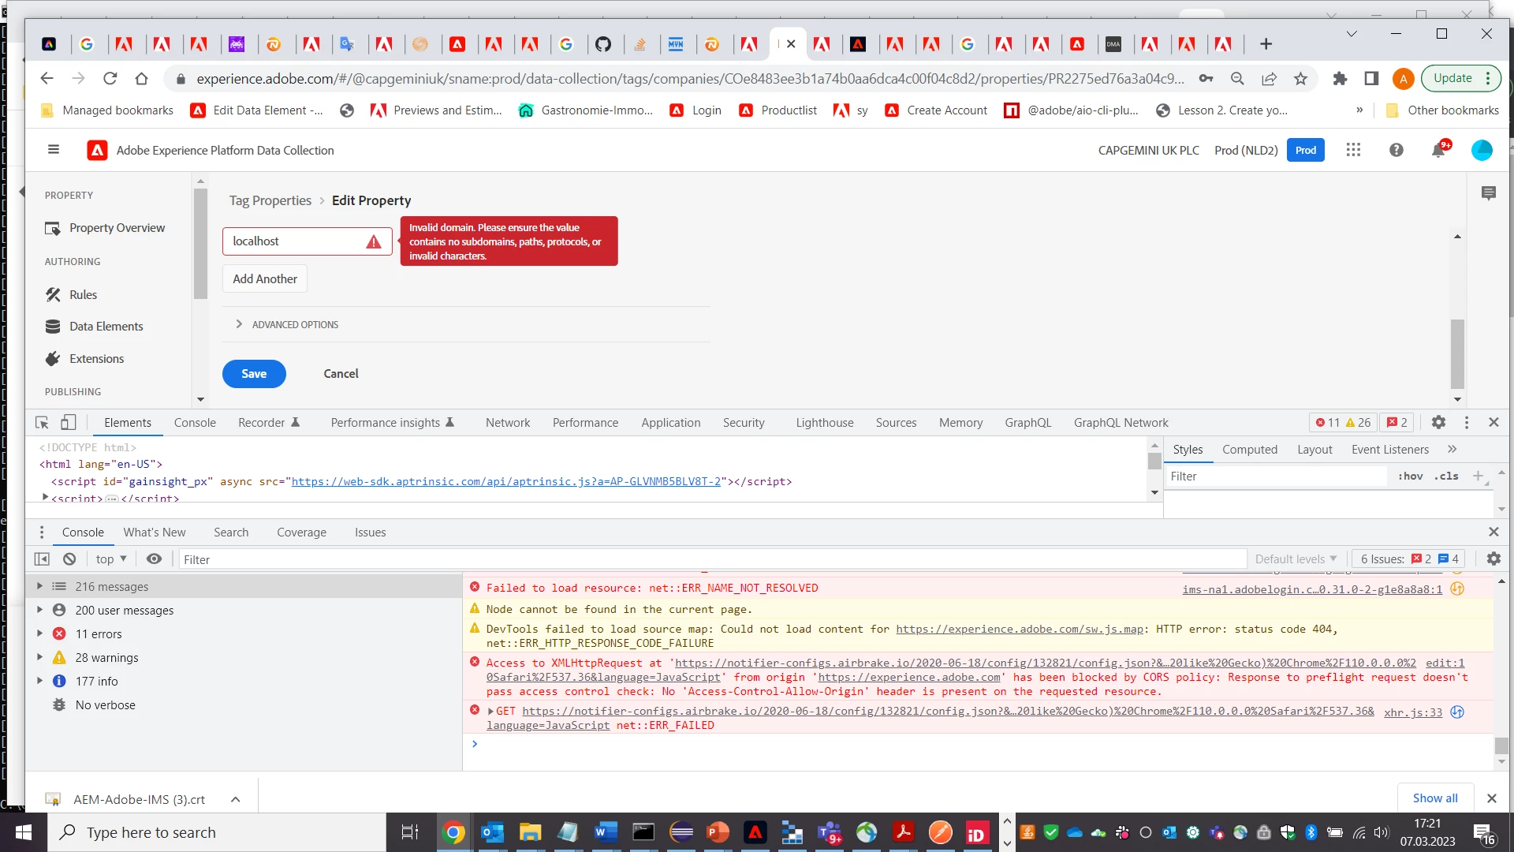Toggle device toolbar emulation

click(x=69, y=423)
